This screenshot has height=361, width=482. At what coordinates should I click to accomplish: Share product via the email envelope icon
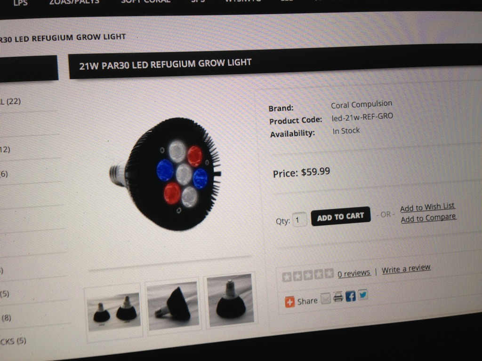click(326, 298)
